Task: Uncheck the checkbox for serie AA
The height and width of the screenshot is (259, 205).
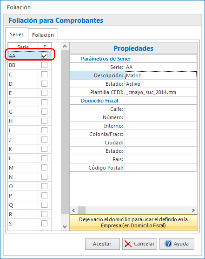Action: pos(44,56)
